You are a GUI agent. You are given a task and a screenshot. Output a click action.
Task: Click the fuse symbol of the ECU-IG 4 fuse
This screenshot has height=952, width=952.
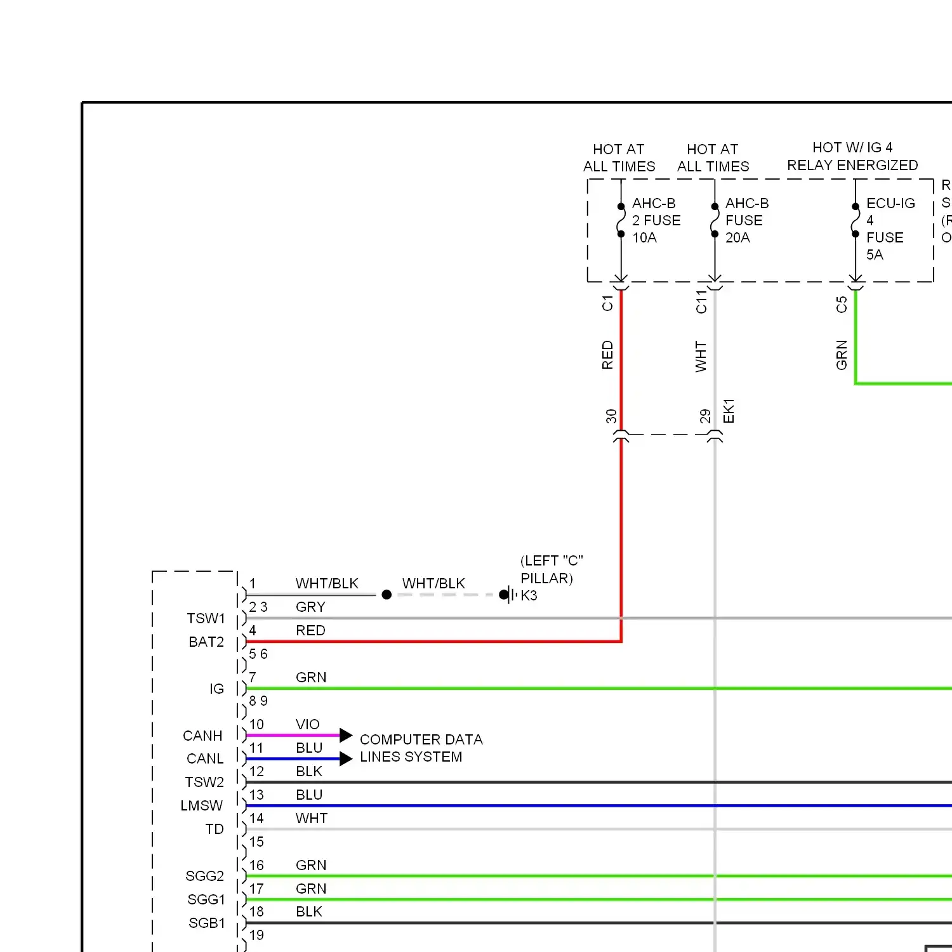856,220
